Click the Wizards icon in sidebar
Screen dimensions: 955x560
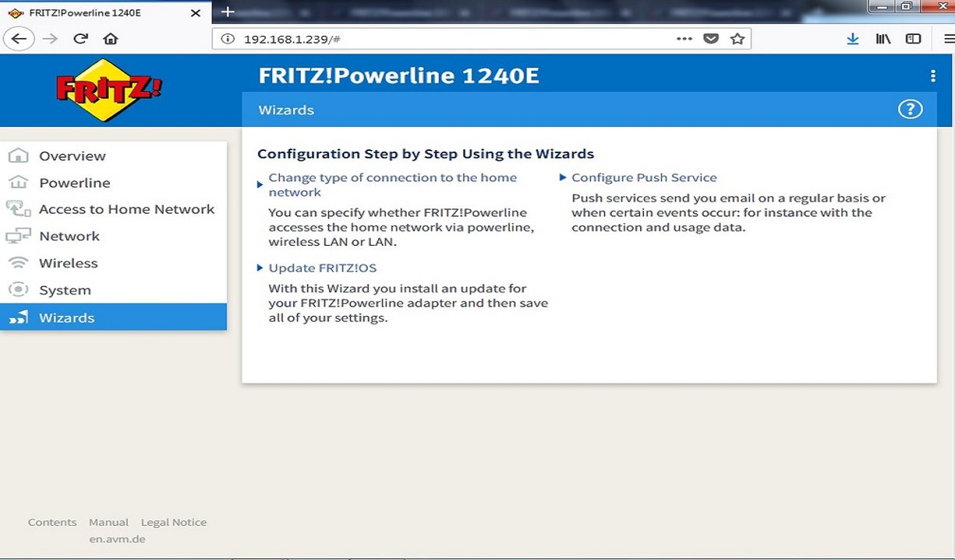[x=18, y=317]
